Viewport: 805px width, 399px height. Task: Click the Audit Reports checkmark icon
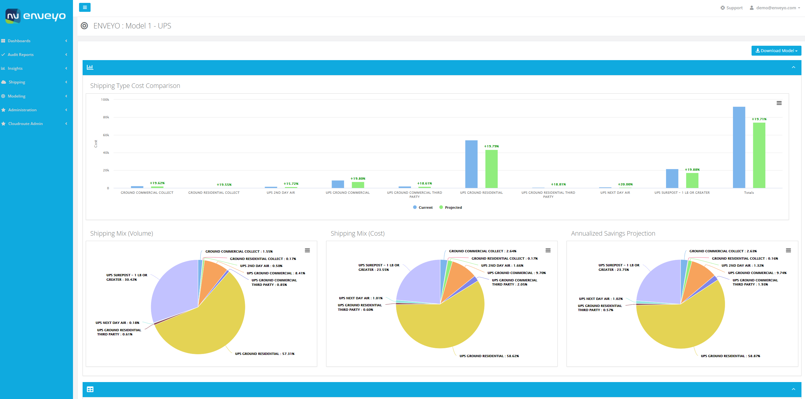[3, 55]
